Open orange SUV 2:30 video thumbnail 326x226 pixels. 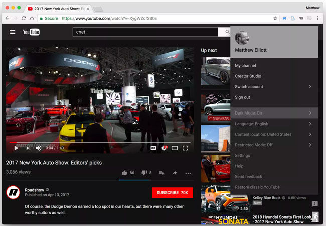point(225,199)
